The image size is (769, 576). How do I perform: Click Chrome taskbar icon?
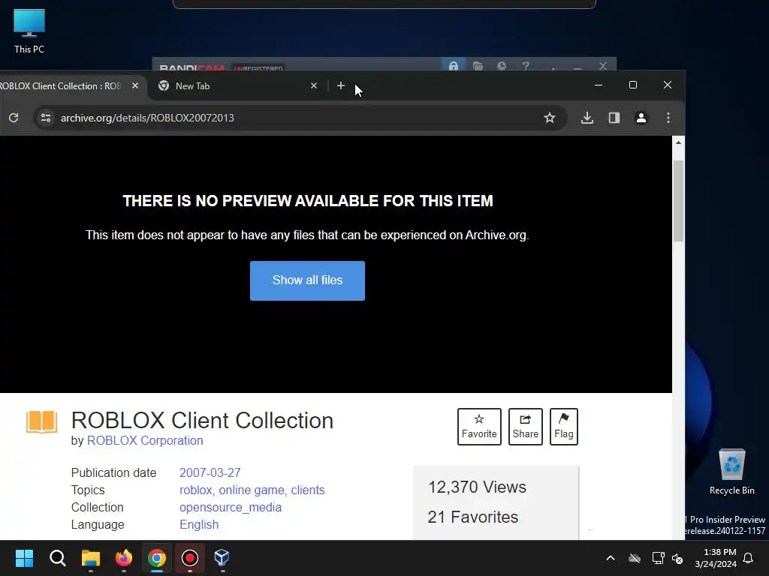(x=157, y=558)
